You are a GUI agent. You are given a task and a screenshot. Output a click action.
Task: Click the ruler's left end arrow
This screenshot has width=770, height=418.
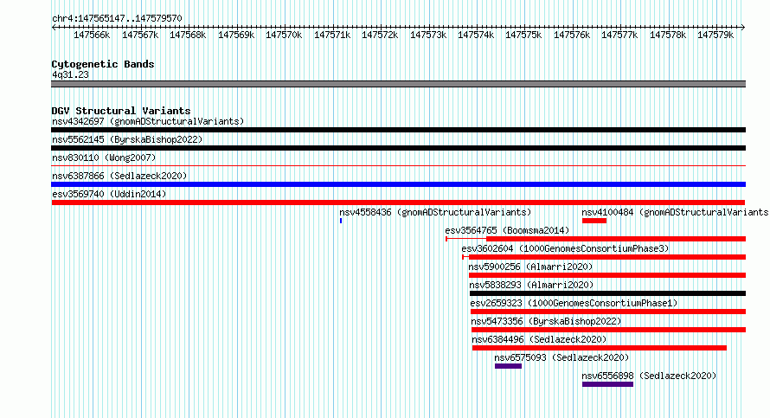coord(54,27)
